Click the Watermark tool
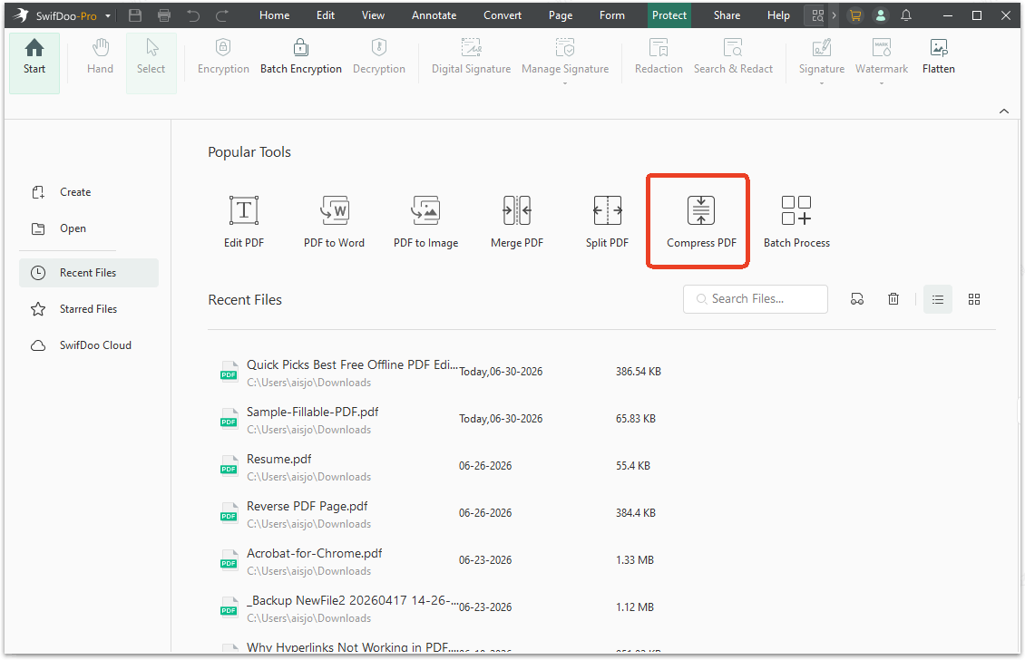Screen dimensions: 1025x660 (882, 57)
